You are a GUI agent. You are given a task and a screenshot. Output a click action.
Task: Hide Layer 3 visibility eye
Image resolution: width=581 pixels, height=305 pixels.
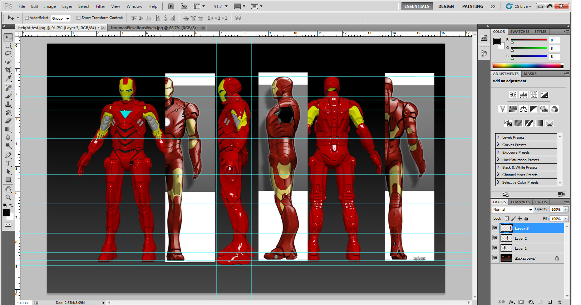pos(495,228)
